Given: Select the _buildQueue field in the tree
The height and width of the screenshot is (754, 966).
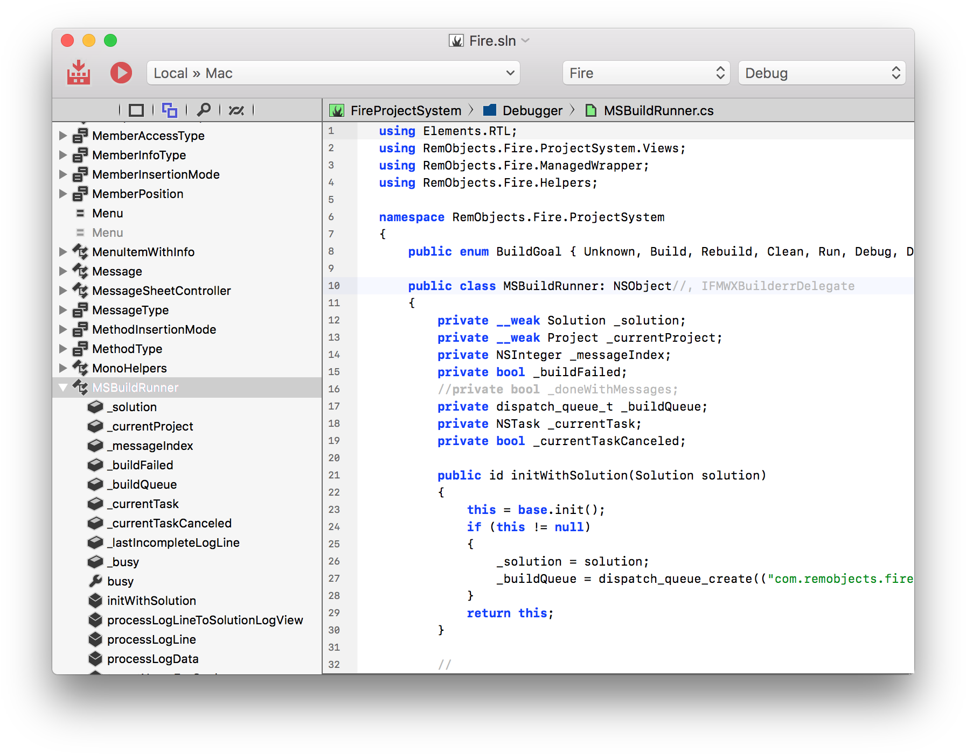Looking at the screenshot, I should 141,484.
